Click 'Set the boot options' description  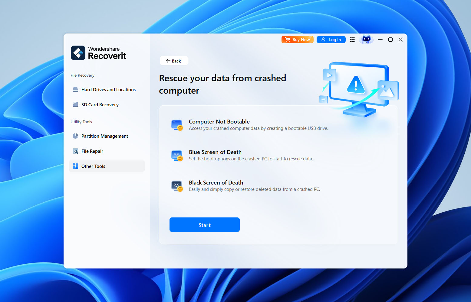pyautogui.click(x=251, y=159)
